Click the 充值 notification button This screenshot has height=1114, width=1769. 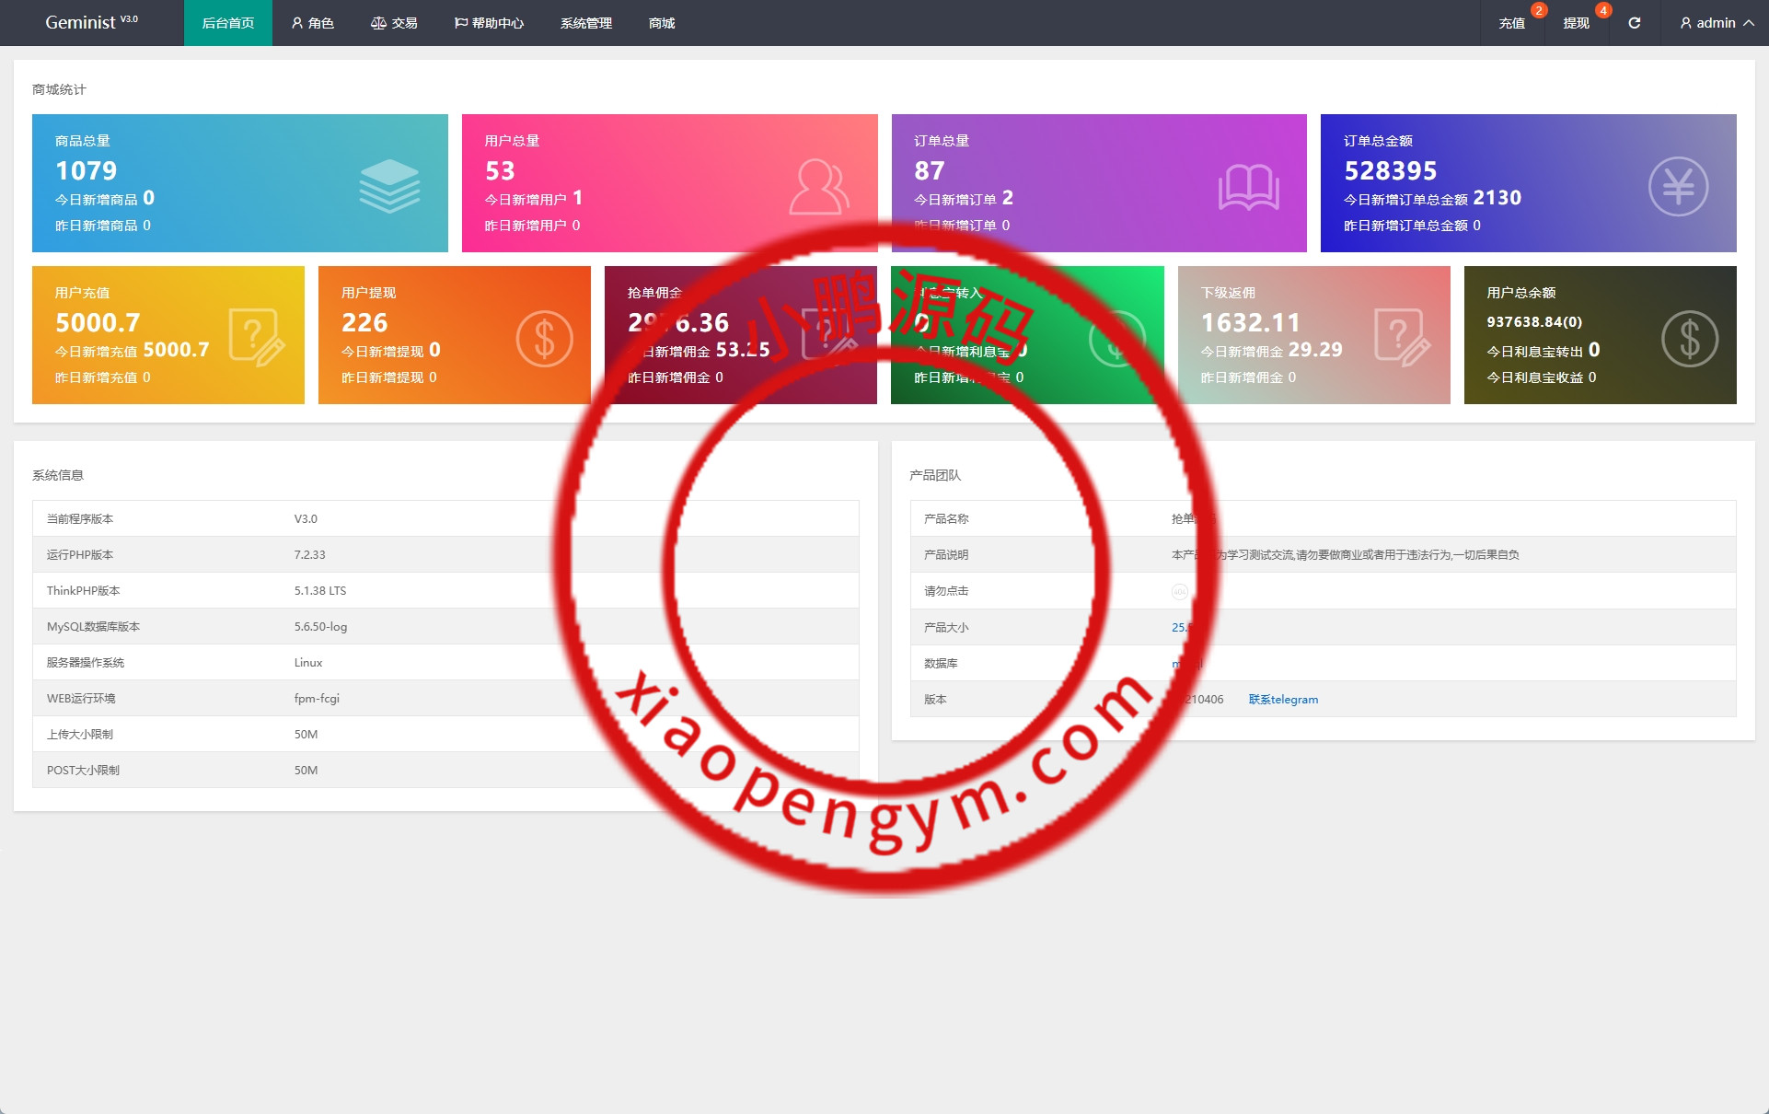point(1512,23)
